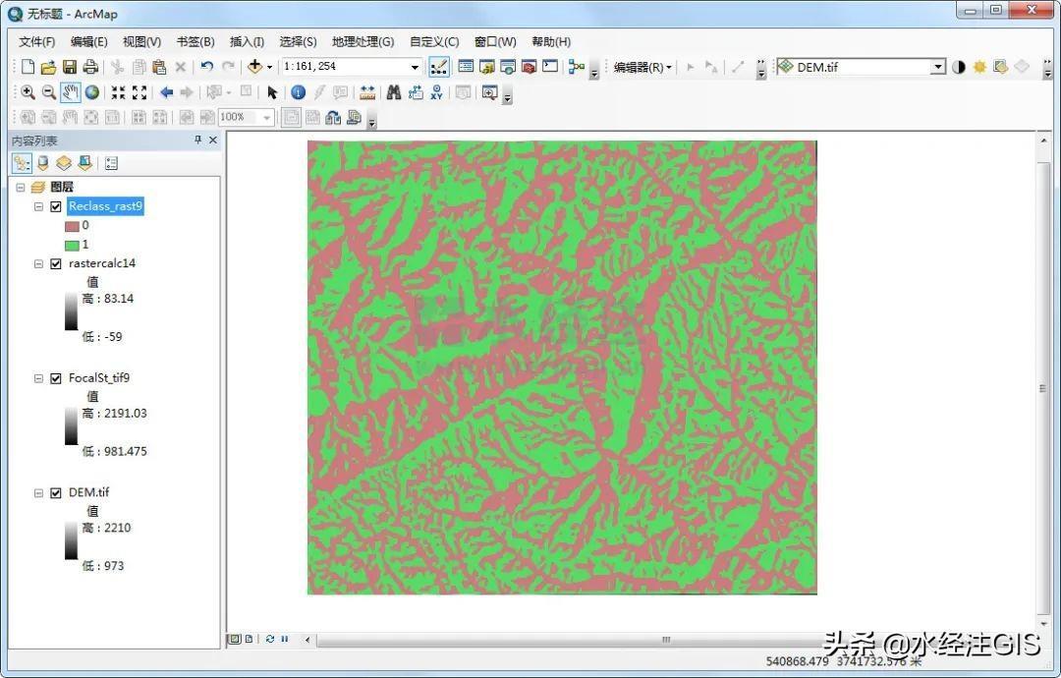The image size is (1061, 678).
Task: Open the Find binoculars tool
Action: point(393,92)
